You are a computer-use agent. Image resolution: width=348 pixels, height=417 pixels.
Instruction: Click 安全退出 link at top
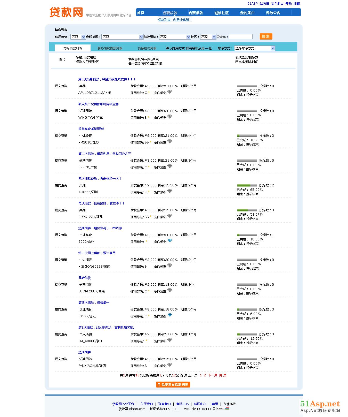(277, 4)
